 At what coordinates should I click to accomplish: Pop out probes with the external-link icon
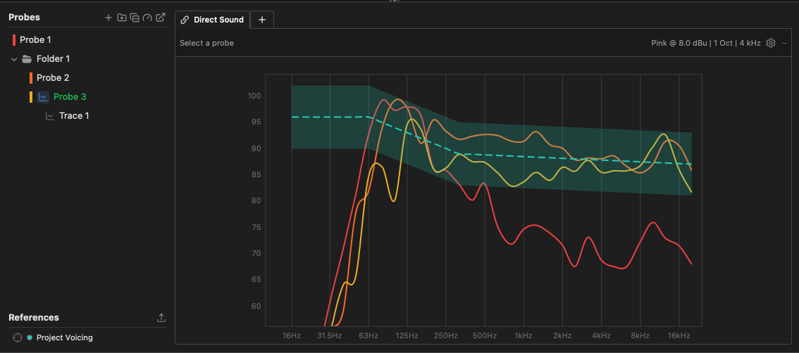click(x=161, y=18)
